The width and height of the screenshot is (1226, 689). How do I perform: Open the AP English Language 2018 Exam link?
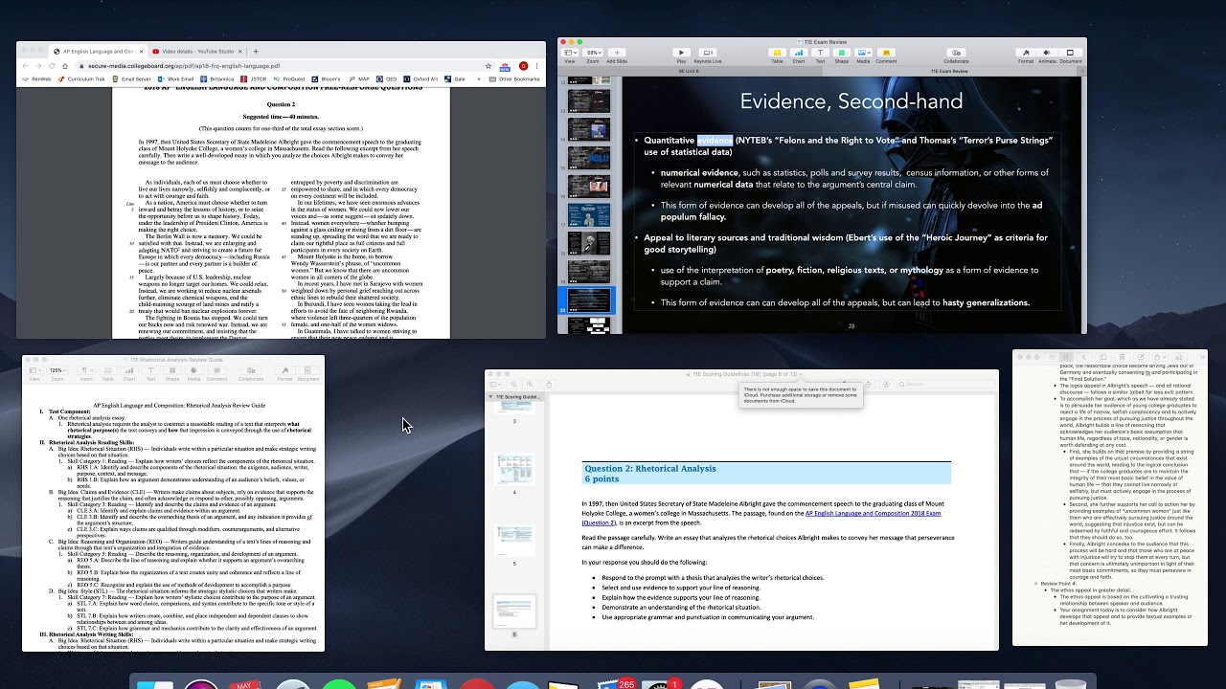point(873,514)
